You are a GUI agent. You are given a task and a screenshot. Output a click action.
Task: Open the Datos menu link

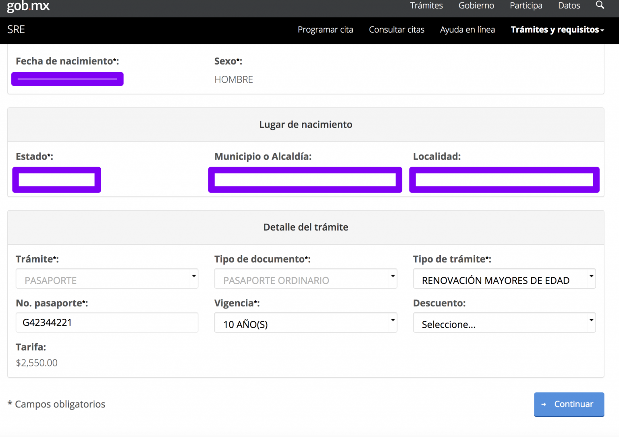coord(569,6)
